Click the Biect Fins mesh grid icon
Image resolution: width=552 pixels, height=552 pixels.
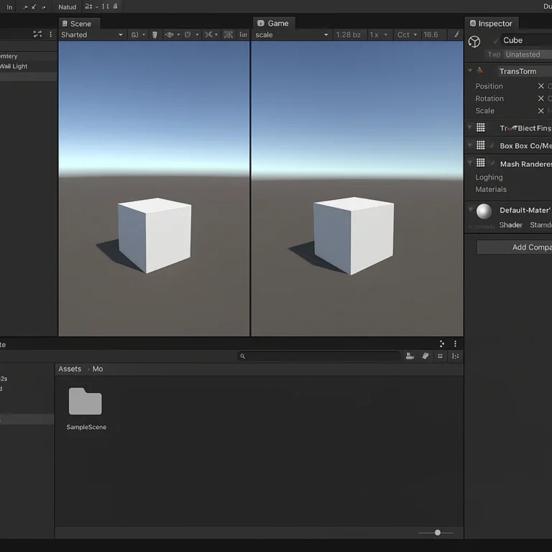click(x=481, y=127)
